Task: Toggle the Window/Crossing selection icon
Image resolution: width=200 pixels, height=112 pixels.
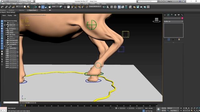Action: tap(35, 7)
